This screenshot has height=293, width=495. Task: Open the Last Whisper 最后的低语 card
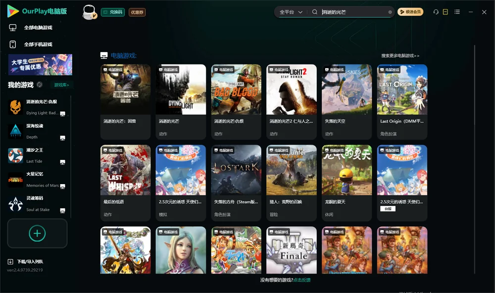125,183
